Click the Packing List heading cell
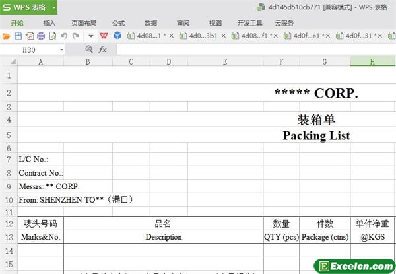 [x=316, y=135]
